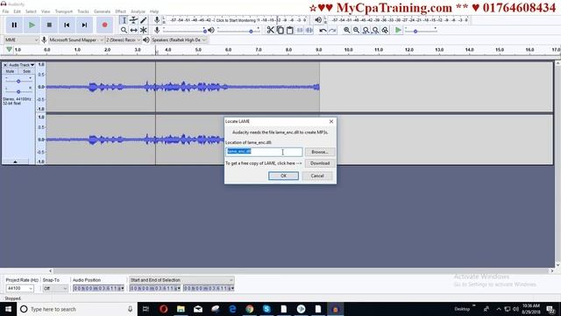Open the Audio Track name dropdown
The image size is (561, 316).
pyautogui.click(x=21, y=65)
